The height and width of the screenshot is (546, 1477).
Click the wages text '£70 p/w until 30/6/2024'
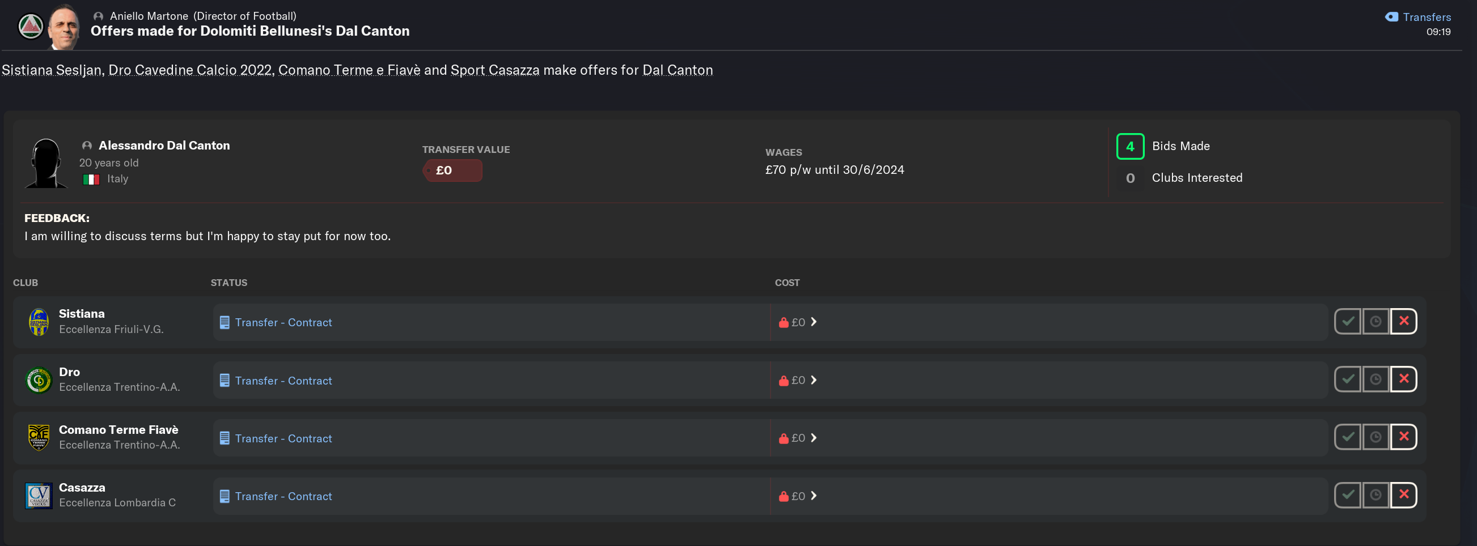point(834,169)
